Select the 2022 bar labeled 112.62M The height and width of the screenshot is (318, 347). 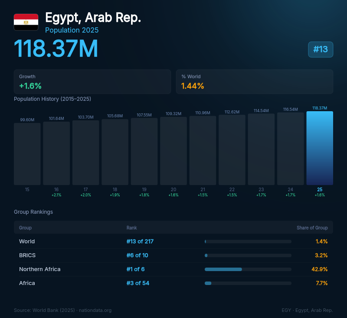coord(232,150)
